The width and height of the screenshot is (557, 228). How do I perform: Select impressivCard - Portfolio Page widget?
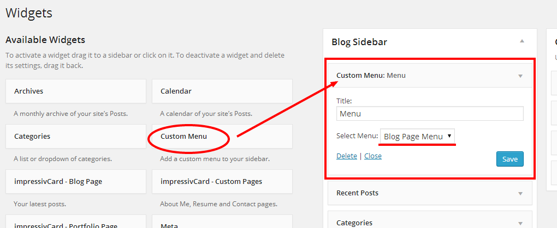point(75,223)
